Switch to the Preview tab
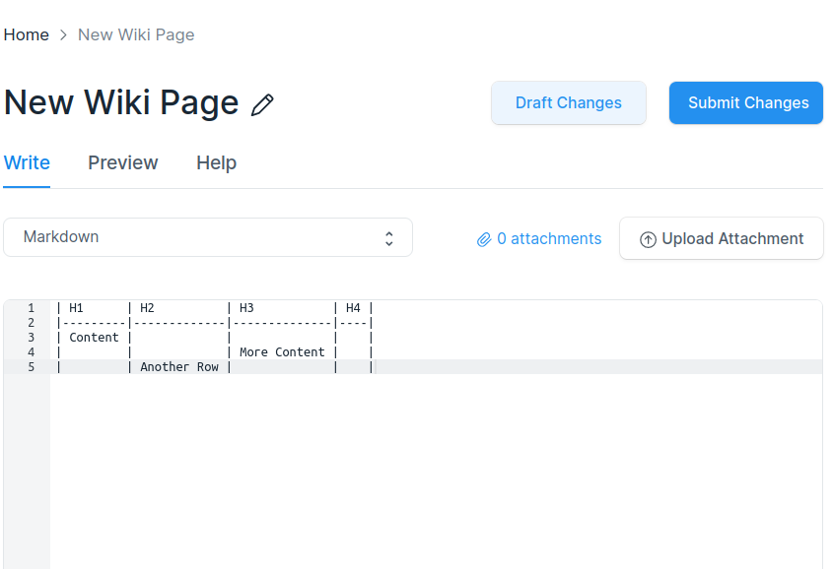This screenshot has height=569, width=833. [x=122, y=162]
